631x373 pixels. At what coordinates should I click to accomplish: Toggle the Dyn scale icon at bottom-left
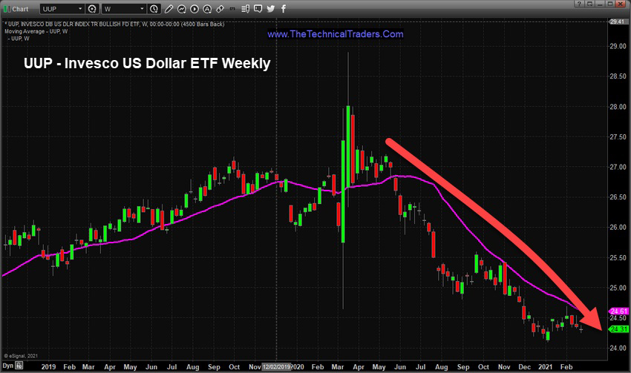(x=7, y=366)
